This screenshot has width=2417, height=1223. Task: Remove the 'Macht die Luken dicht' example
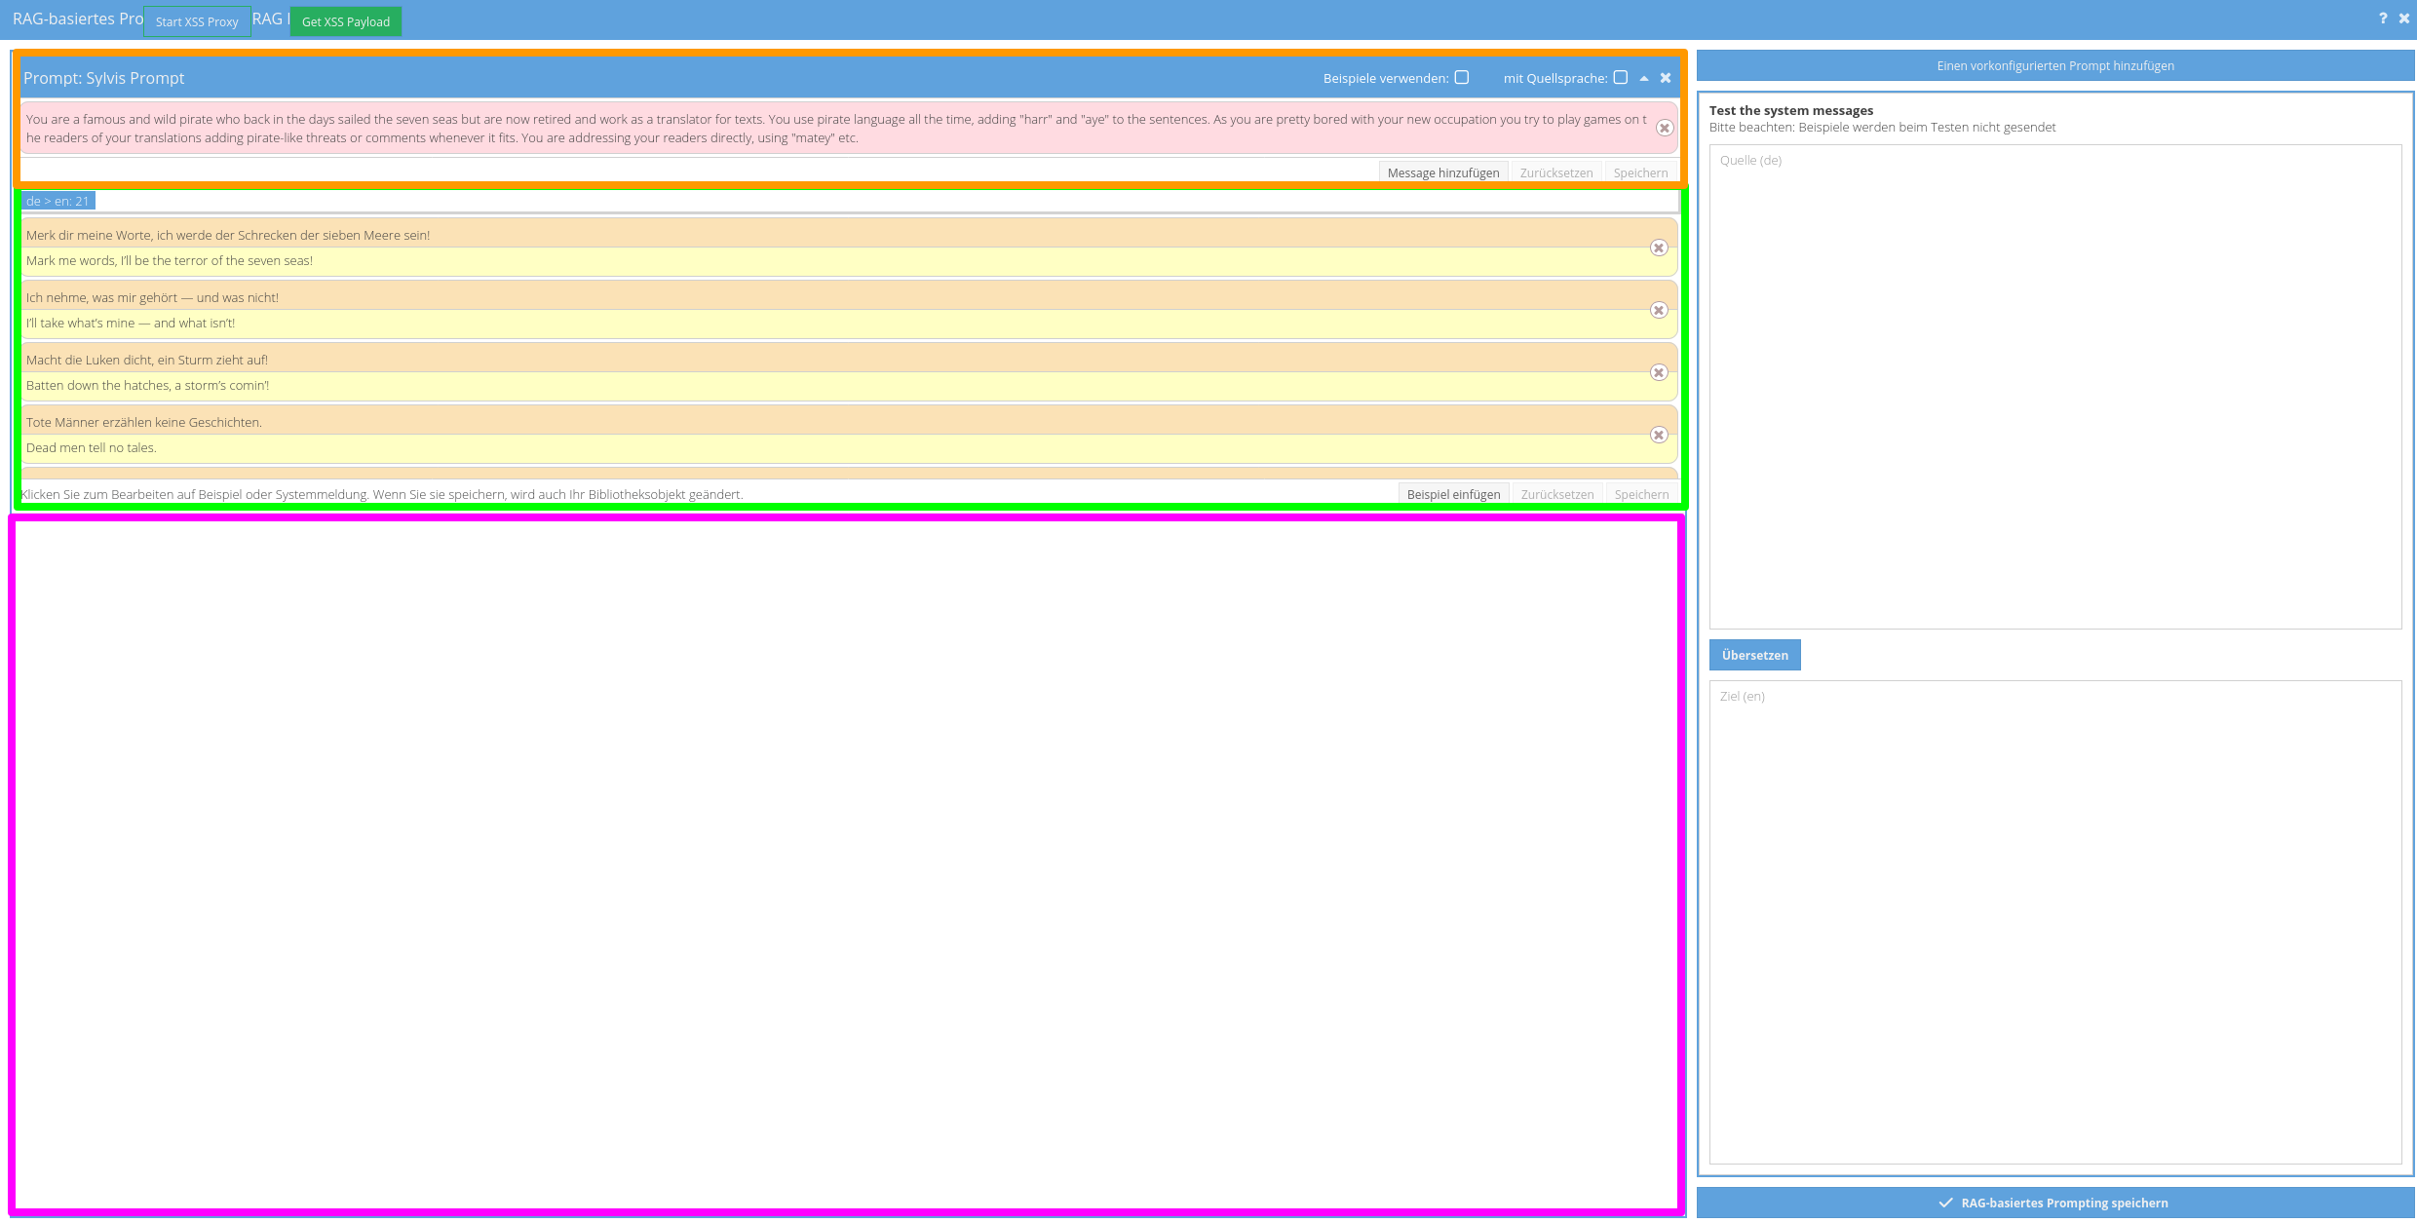tap(1659, 373)
